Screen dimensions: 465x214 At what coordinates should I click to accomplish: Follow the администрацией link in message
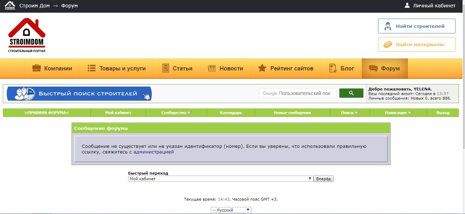coord(154,152)
